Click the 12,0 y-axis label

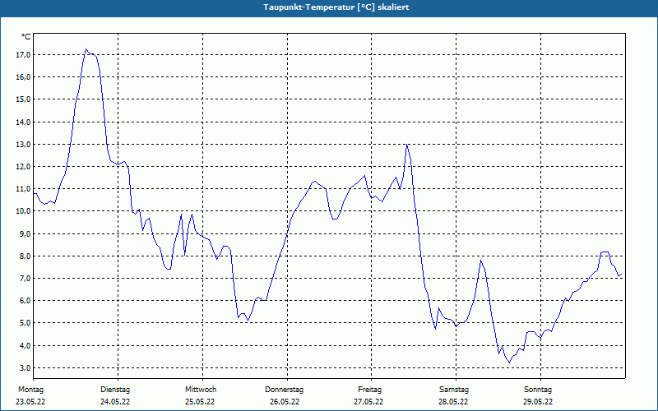coord(23,167)
